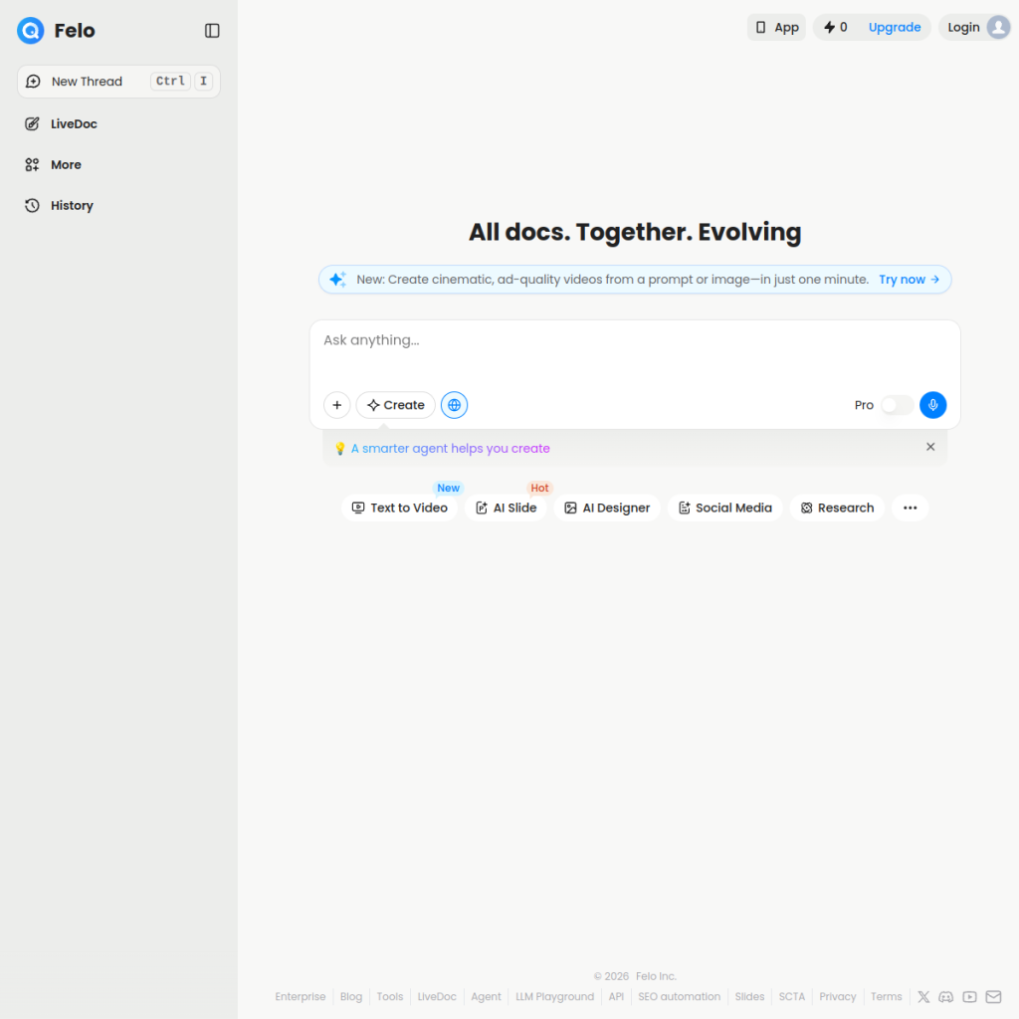
Task: Click the email envelope icon in footer
Action: point(993,996)
